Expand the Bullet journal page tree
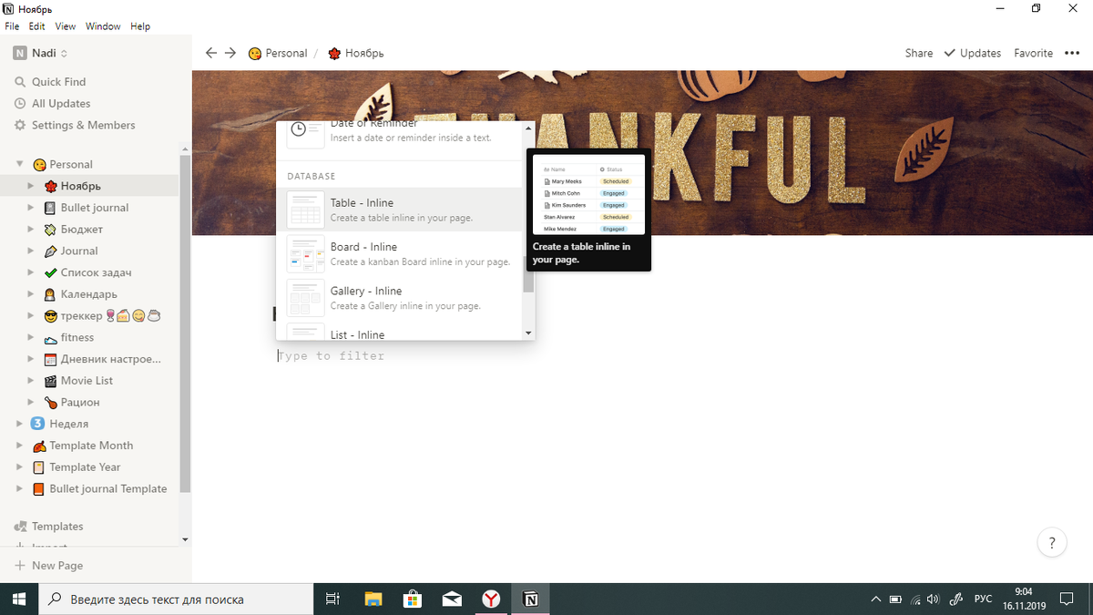This screenshot has height=615, width=1093. pos(32,208)
